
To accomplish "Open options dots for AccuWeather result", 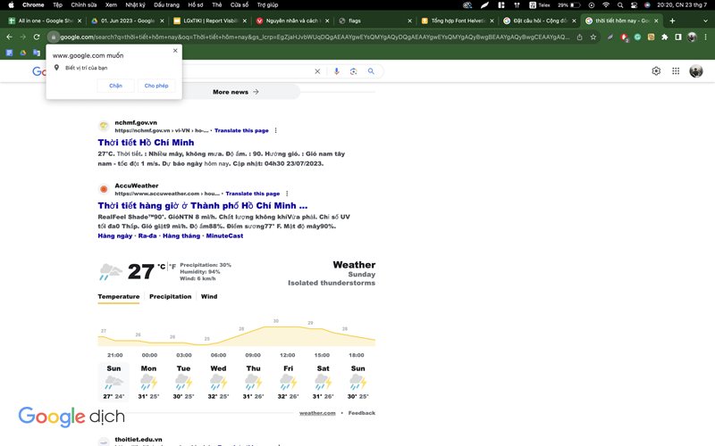I will pyautogui.click(x=287, y=194).
